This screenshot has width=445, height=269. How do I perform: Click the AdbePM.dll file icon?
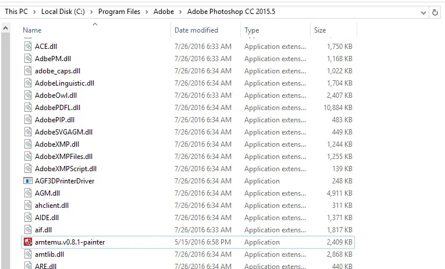[x=28, y=58]
